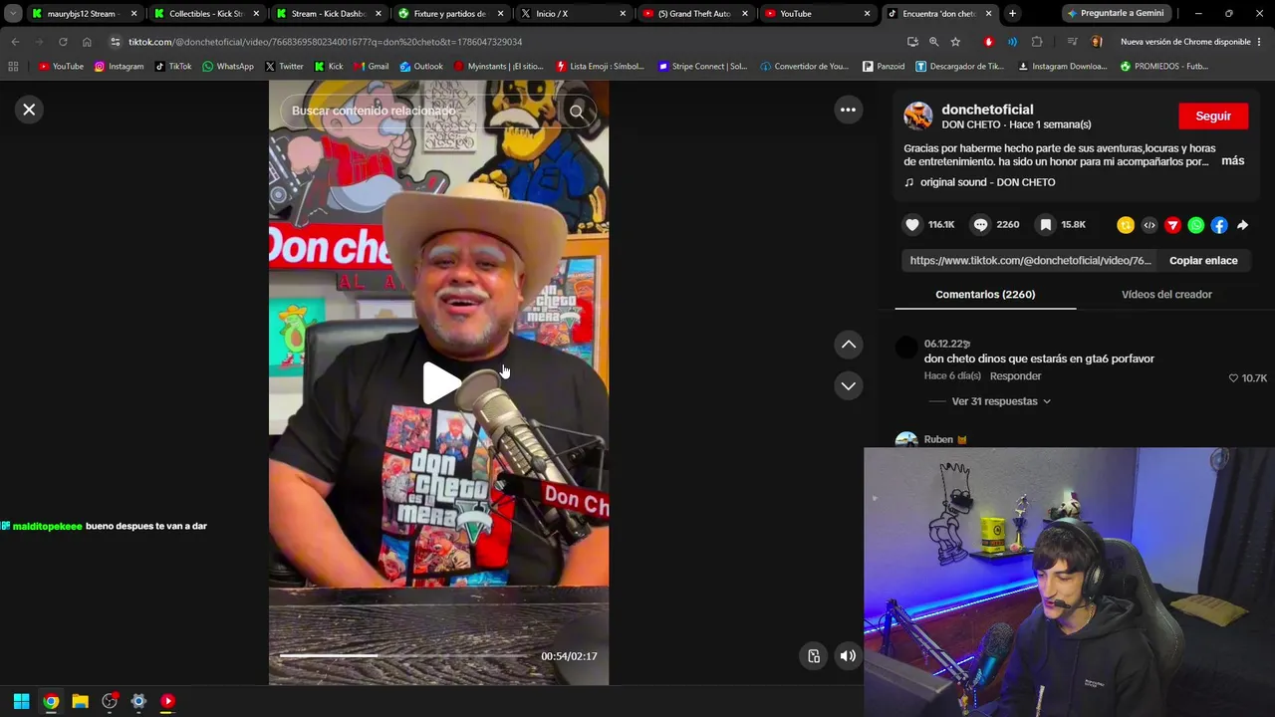Image resolution: width=1275 pixels, height=717 pixels.
Task: Open the Outlook bookmark
Action: 421,67
